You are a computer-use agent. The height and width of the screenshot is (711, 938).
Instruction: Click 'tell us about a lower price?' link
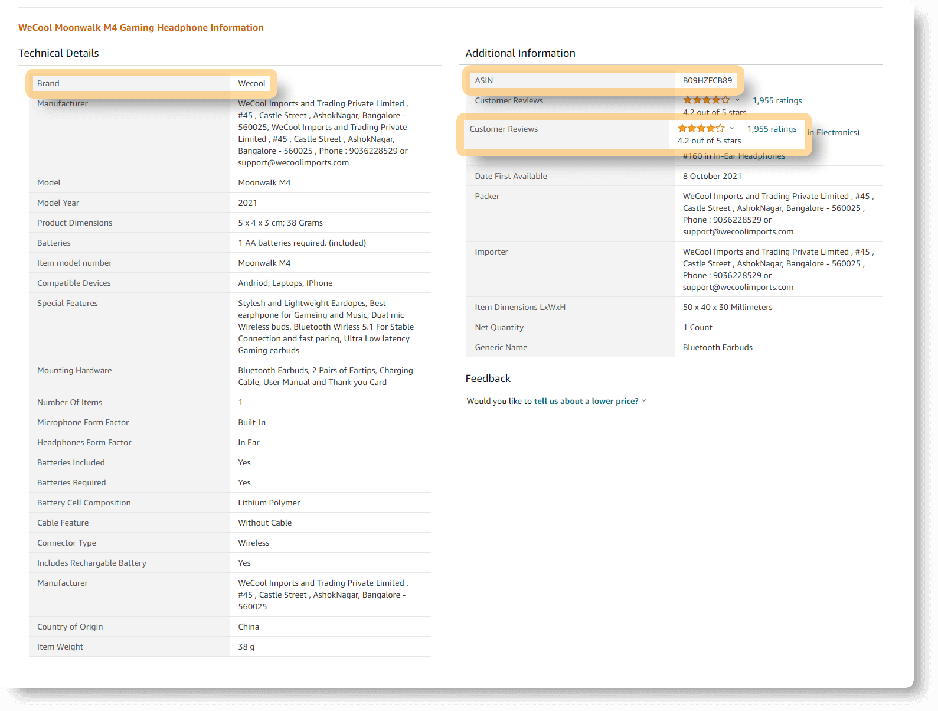click(586, 401)
